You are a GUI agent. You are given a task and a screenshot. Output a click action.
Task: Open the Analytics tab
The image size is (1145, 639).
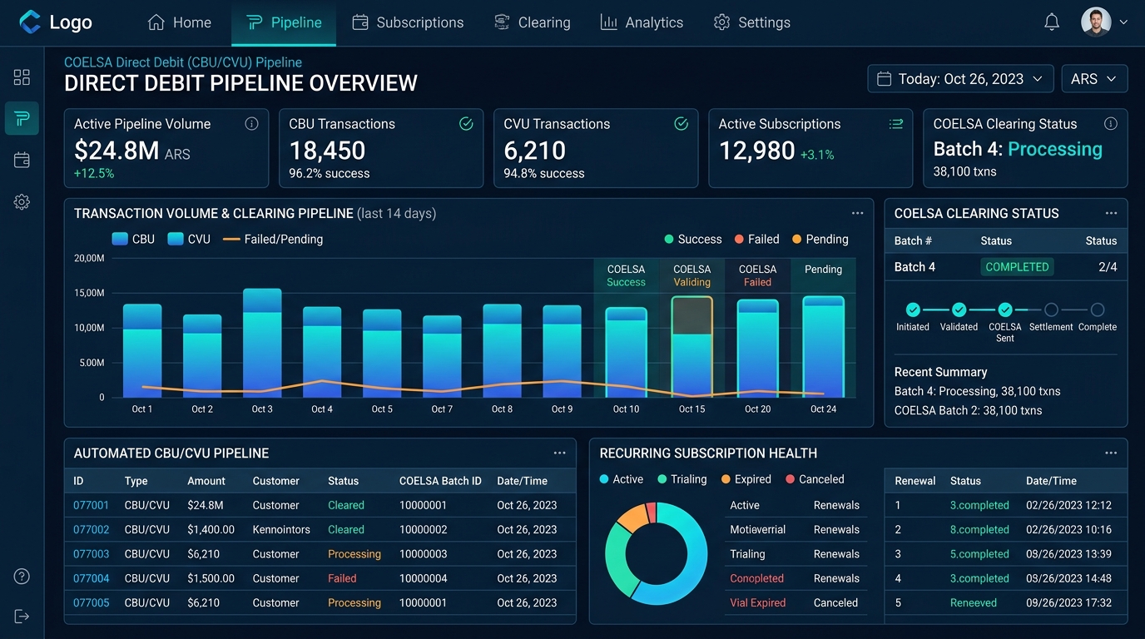pyautogui.click(x=642, y=22)
